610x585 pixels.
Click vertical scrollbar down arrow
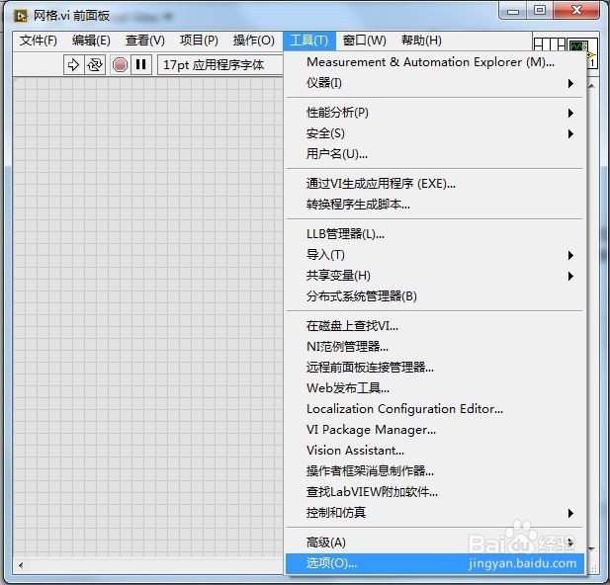pos(592,548)
